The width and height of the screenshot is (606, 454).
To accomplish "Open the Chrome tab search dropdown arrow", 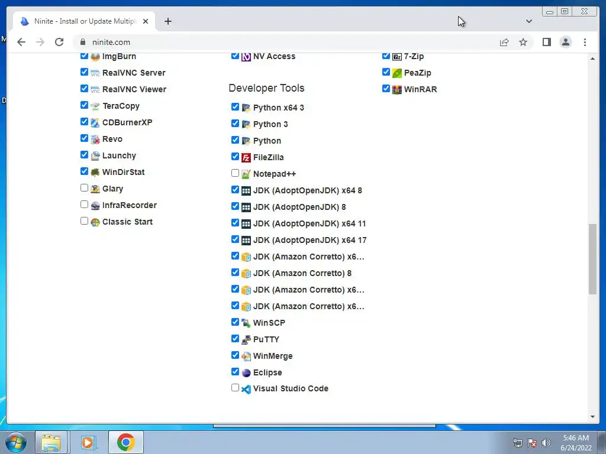I will 528,21.
